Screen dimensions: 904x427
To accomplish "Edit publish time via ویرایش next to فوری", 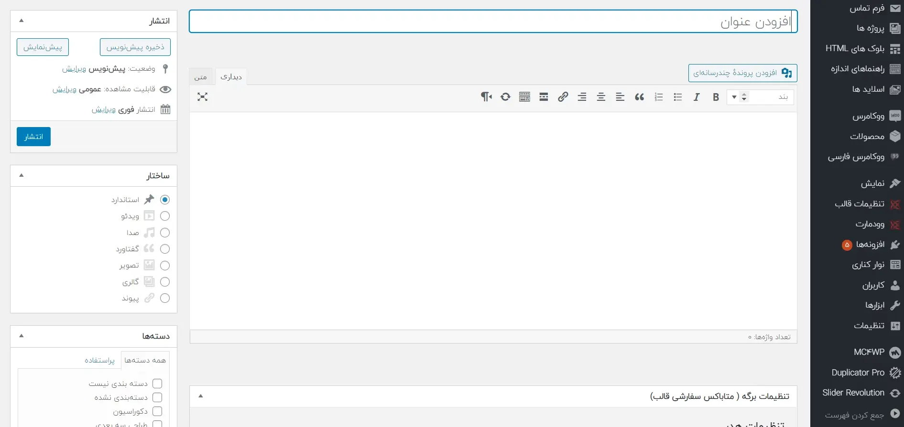I will [104, 110].
